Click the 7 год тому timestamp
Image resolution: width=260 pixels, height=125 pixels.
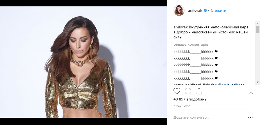(x=182, y=106)
